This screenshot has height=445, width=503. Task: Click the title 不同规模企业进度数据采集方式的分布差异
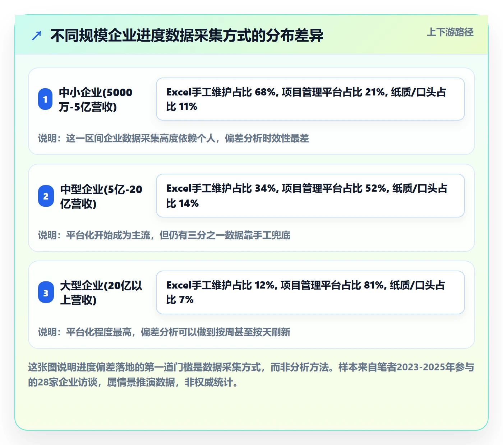point(187,36)
